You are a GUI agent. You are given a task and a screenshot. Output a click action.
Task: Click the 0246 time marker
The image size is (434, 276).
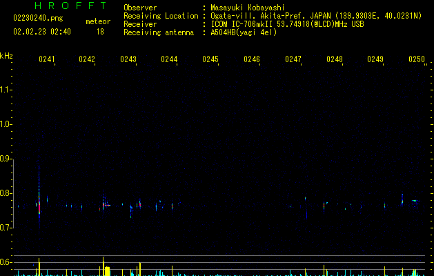coord(252,59)
